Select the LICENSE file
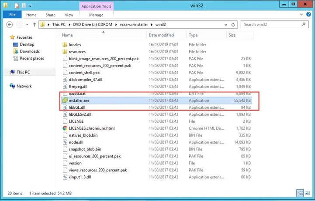The image size is (315, 201). tap(76, 121)
